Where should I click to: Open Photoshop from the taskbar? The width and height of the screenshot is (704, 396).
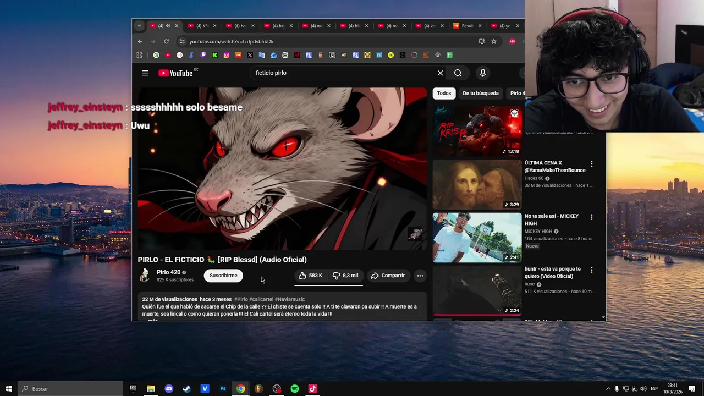223,389
